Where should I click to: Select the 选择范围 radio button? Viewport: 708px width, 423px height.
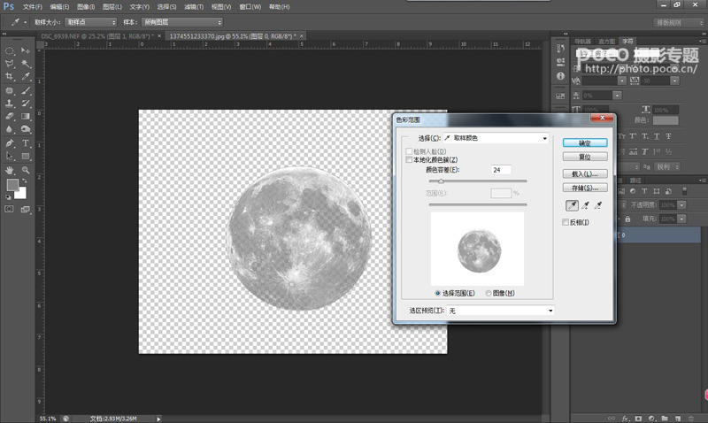click(x=437, y=293)
